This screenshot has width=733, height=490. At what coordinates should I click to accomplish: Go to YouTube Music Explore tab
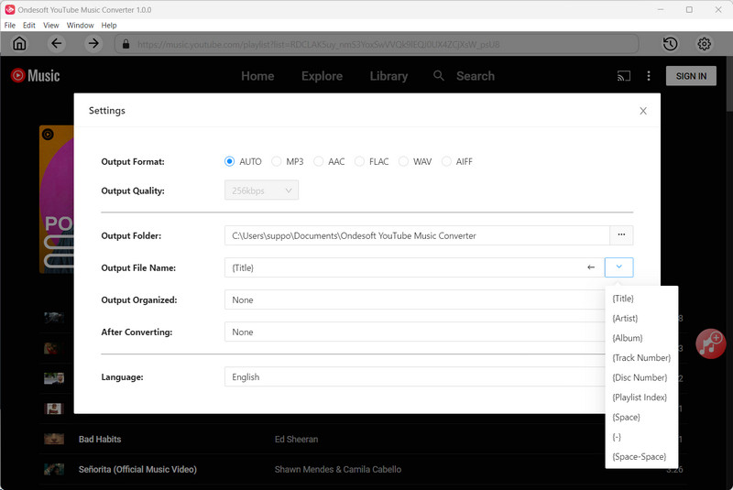point(323,76)
